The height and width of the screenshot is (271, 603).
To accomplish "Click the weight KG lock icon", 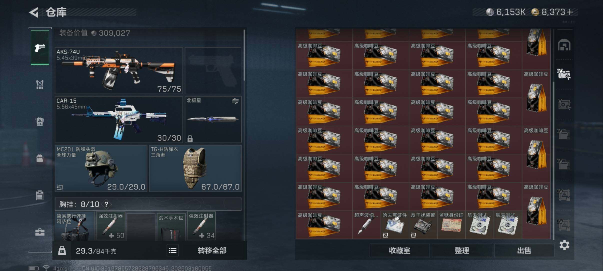I will click(62, 250).
